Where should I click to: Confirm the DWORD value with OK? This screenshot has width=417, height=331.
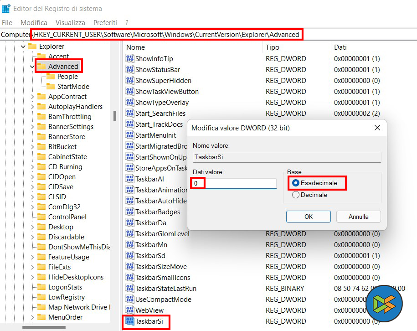[x=308, y=217]
